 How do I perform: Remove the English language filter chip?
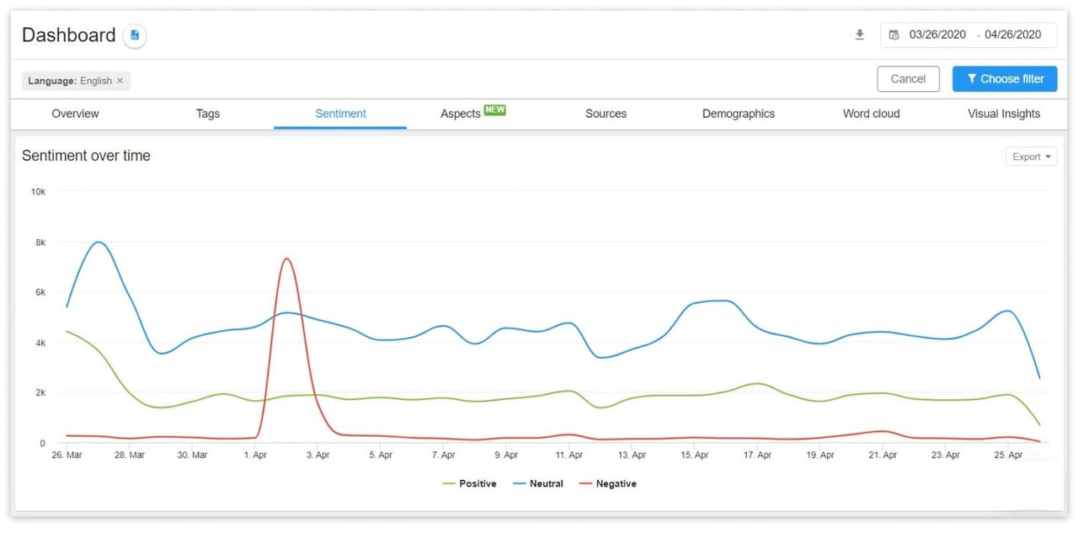click(x=120, y=81)
